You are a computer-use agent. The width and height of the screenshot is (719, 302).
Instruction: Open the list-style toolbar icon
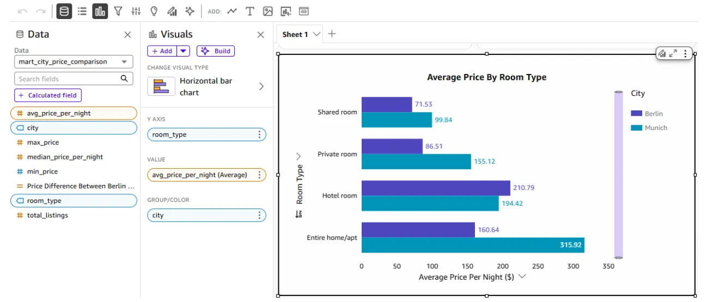(x=82, y=11)
